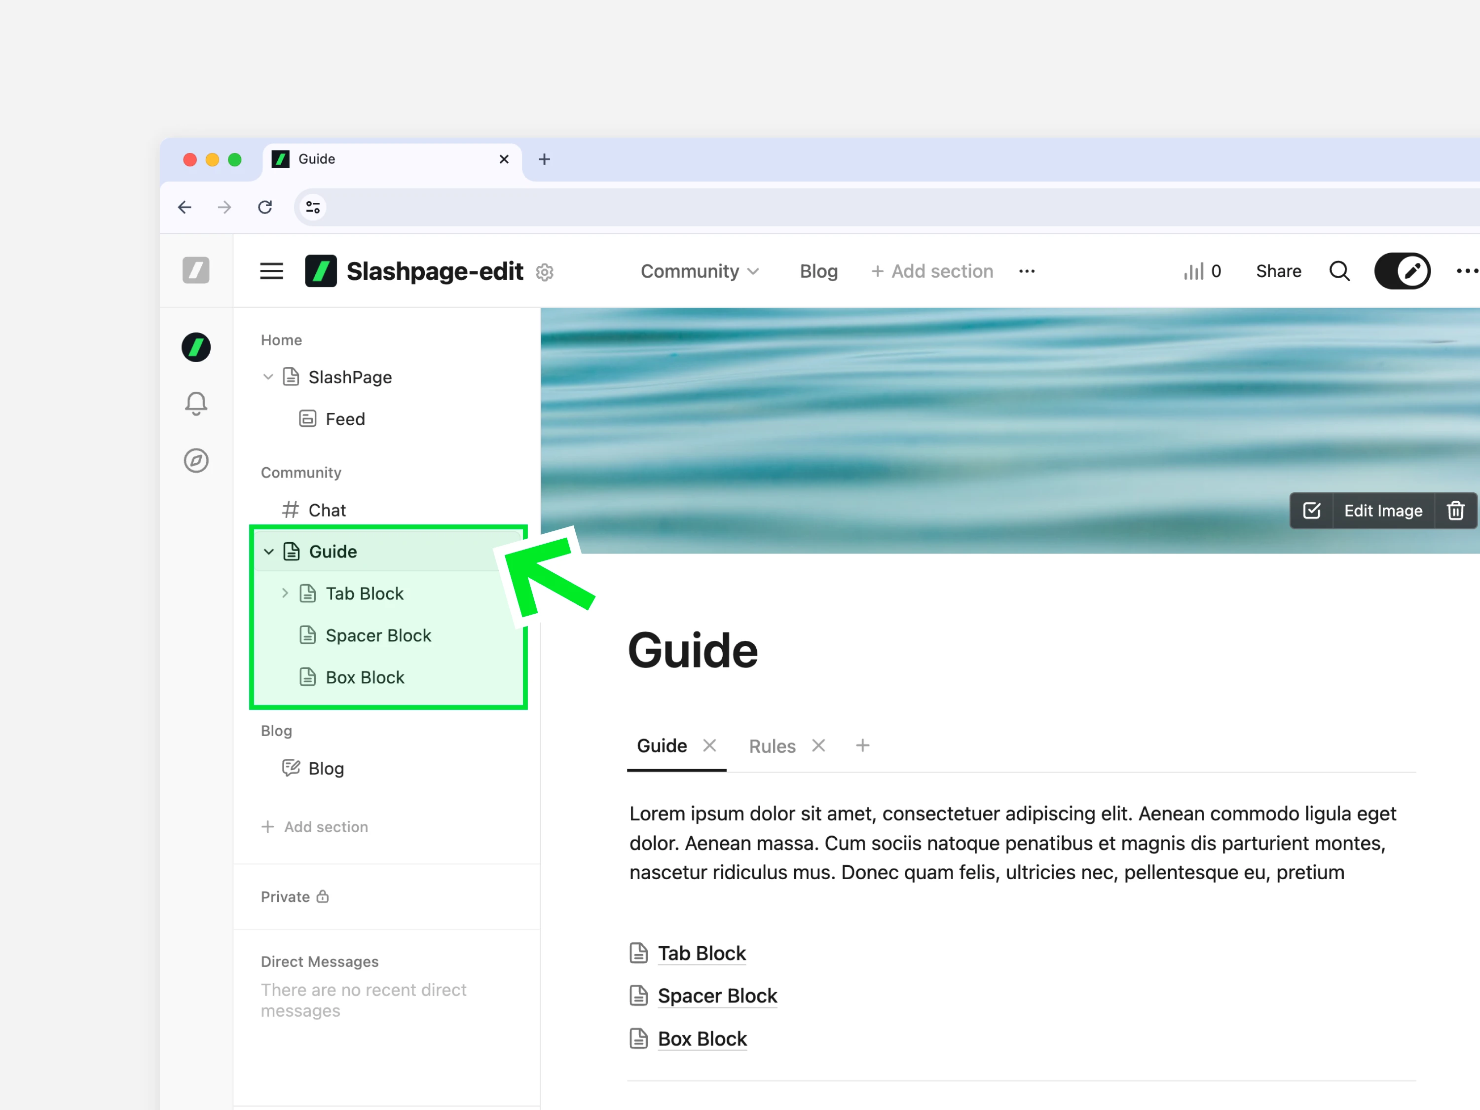Switch to the Rules content tab

pyautogui.click(x=772, y=746)
